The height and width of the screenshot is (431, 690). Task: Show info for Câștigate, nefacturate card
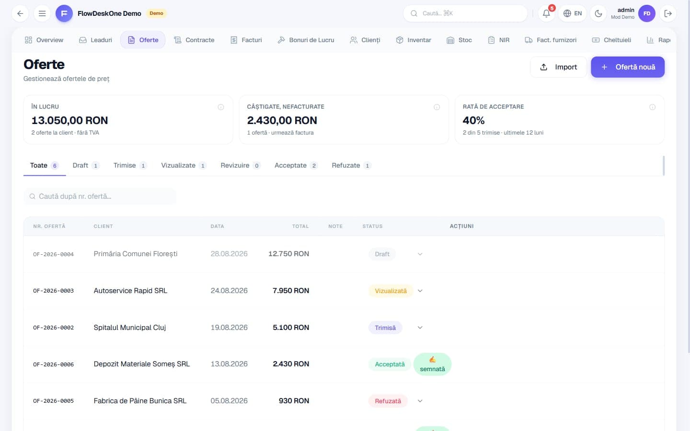(437, 107)
